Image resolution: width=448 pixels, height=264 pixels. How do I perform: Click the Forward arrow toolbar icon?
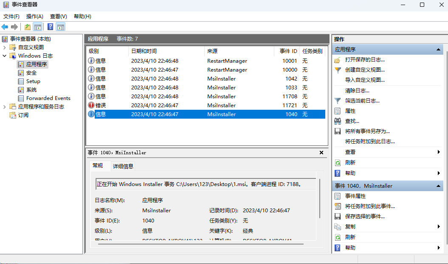(14, 27)
